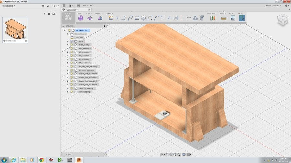
Task: Click the Construct plane icon
Action: click(x=213, y=18)
